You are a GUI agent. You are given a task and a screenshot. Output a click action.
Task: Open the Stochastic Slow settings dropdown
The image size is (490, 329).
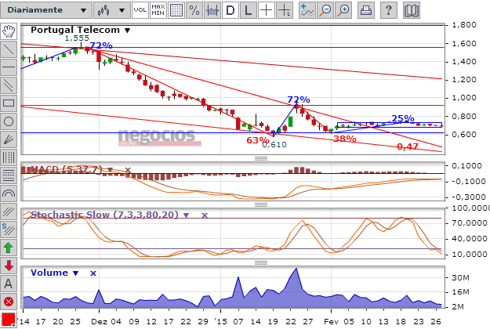[186, 215]
